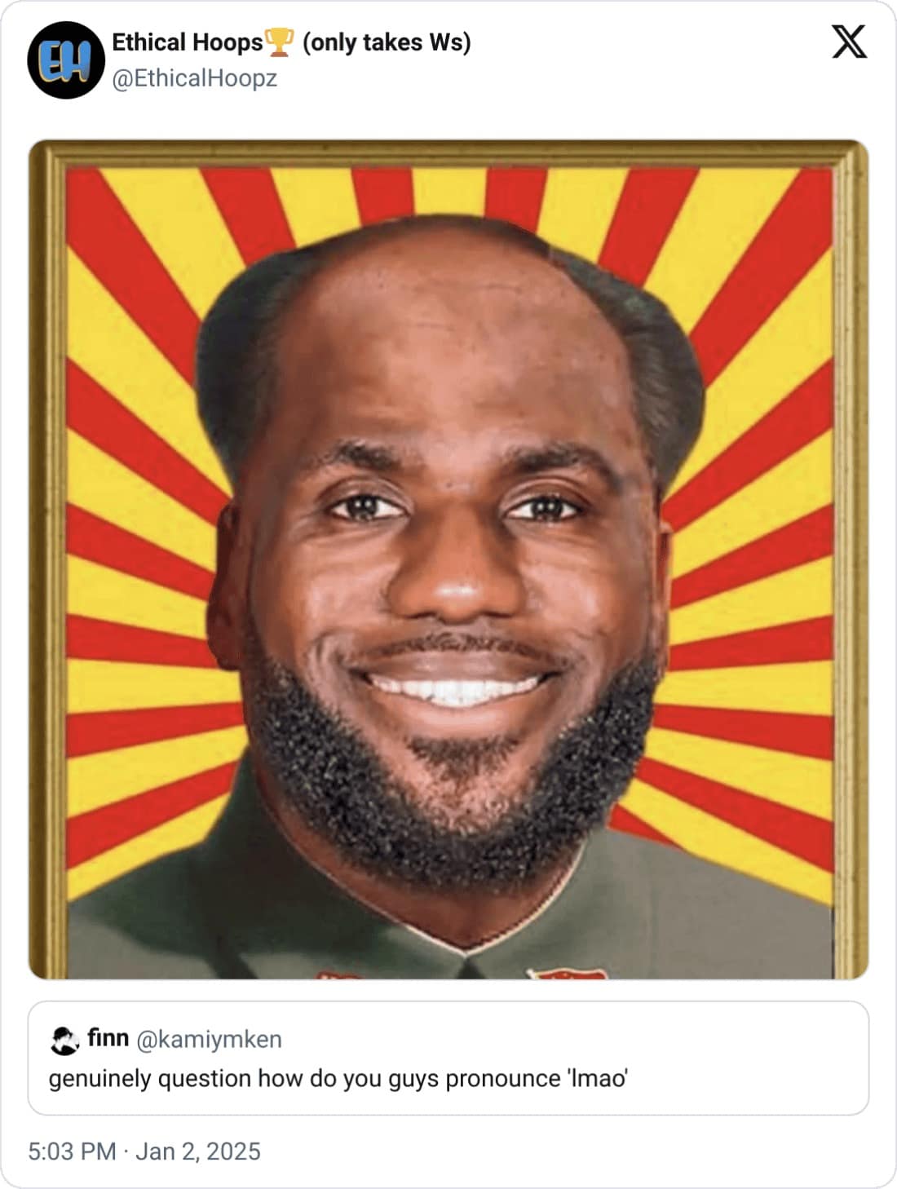Image resolution: width=897 pixels, height=1189 pixels.
Task: Click the quoted text about pronouncing 'lmao'
Action: (338, 1079)
